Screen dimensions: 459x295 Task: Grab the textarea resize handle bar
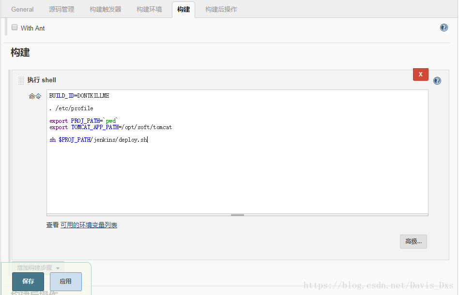coord(237,215)
